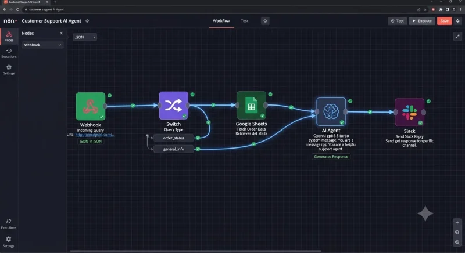
Task: Click the Generates Response label
Action: (x=331, y=157)
